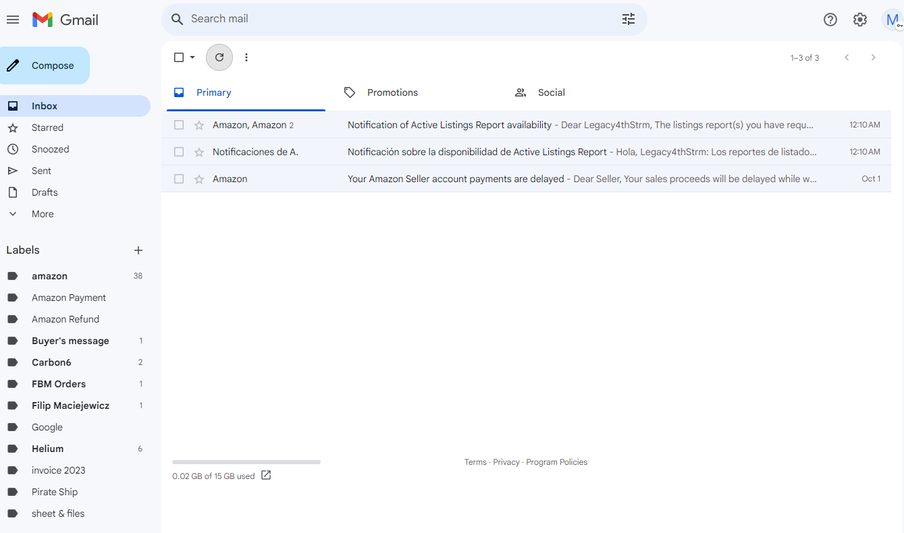Viewport: 904px width, 533px height.
Task: Click the 1–3 of 3 message count
Action: point(805,58)
